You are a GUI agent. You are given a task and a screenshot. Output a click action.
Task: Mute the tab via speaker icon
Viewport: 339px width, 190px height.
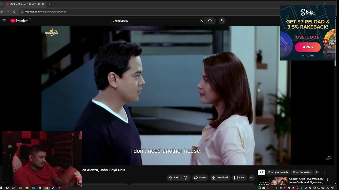39,4
